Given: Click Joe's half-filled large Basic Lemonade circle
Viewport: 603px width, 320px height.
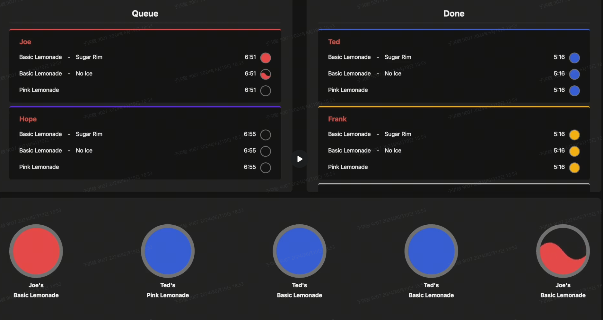Looking at the screenshot, I should tap(563, 251).
